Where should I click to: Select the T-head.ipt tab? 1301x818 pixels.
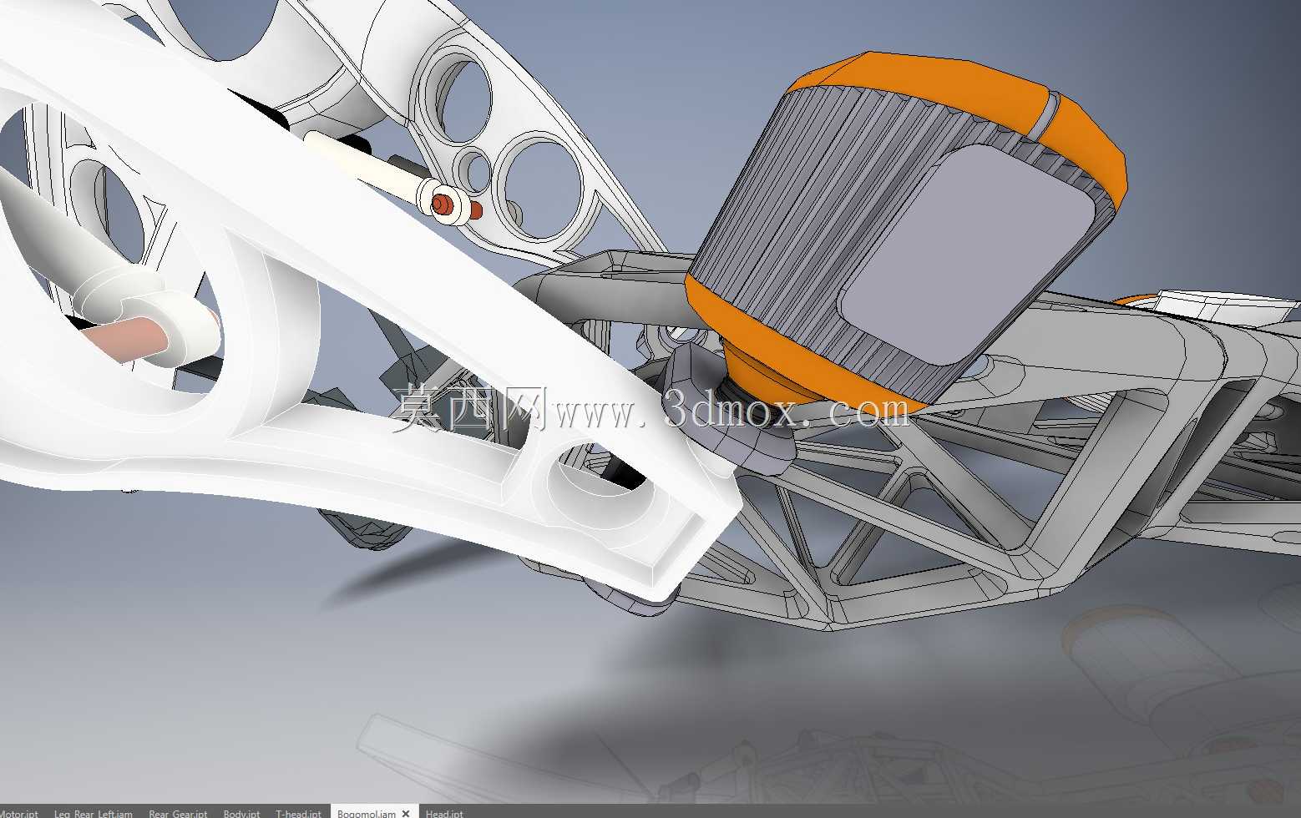click(298, 812)
